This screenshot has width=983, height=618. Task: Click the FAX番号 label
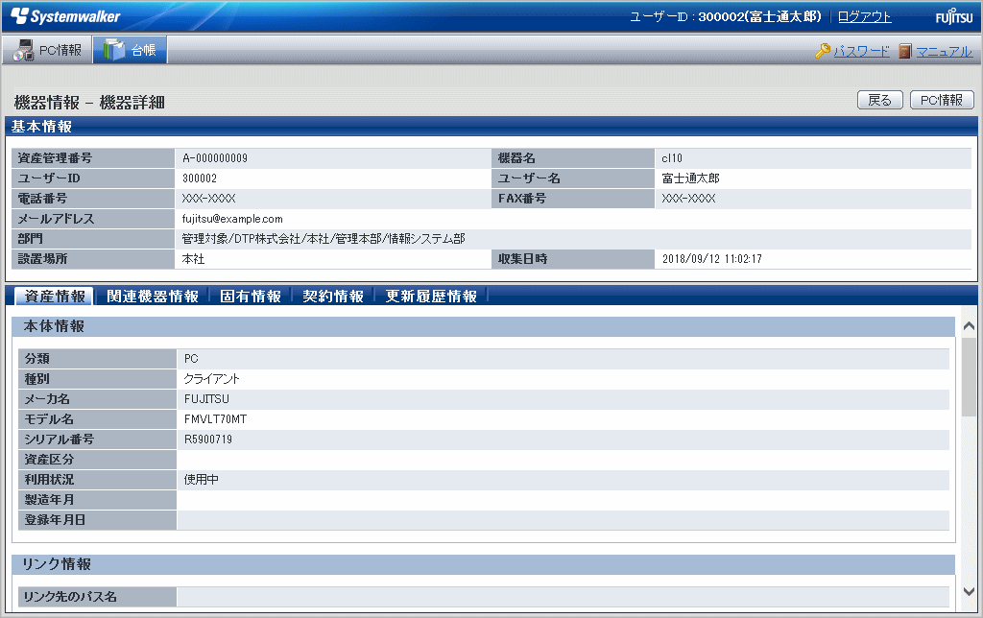tap(521, 198)
